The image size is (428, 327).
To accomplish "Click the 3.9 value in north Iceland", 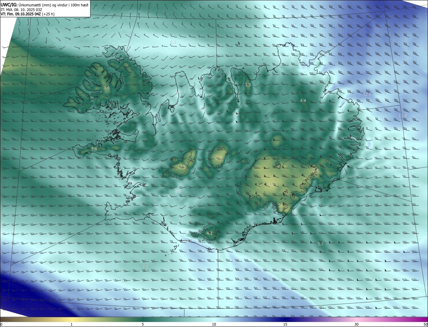I will (248, 85).
